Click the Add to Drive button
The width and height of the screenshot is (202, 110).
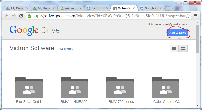pos(178,33)
